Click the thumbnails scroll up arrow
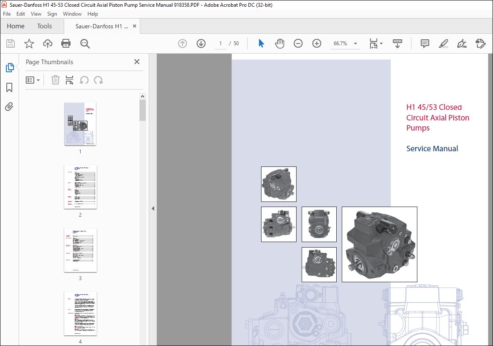The image size is (493, 346). point(142,96)
